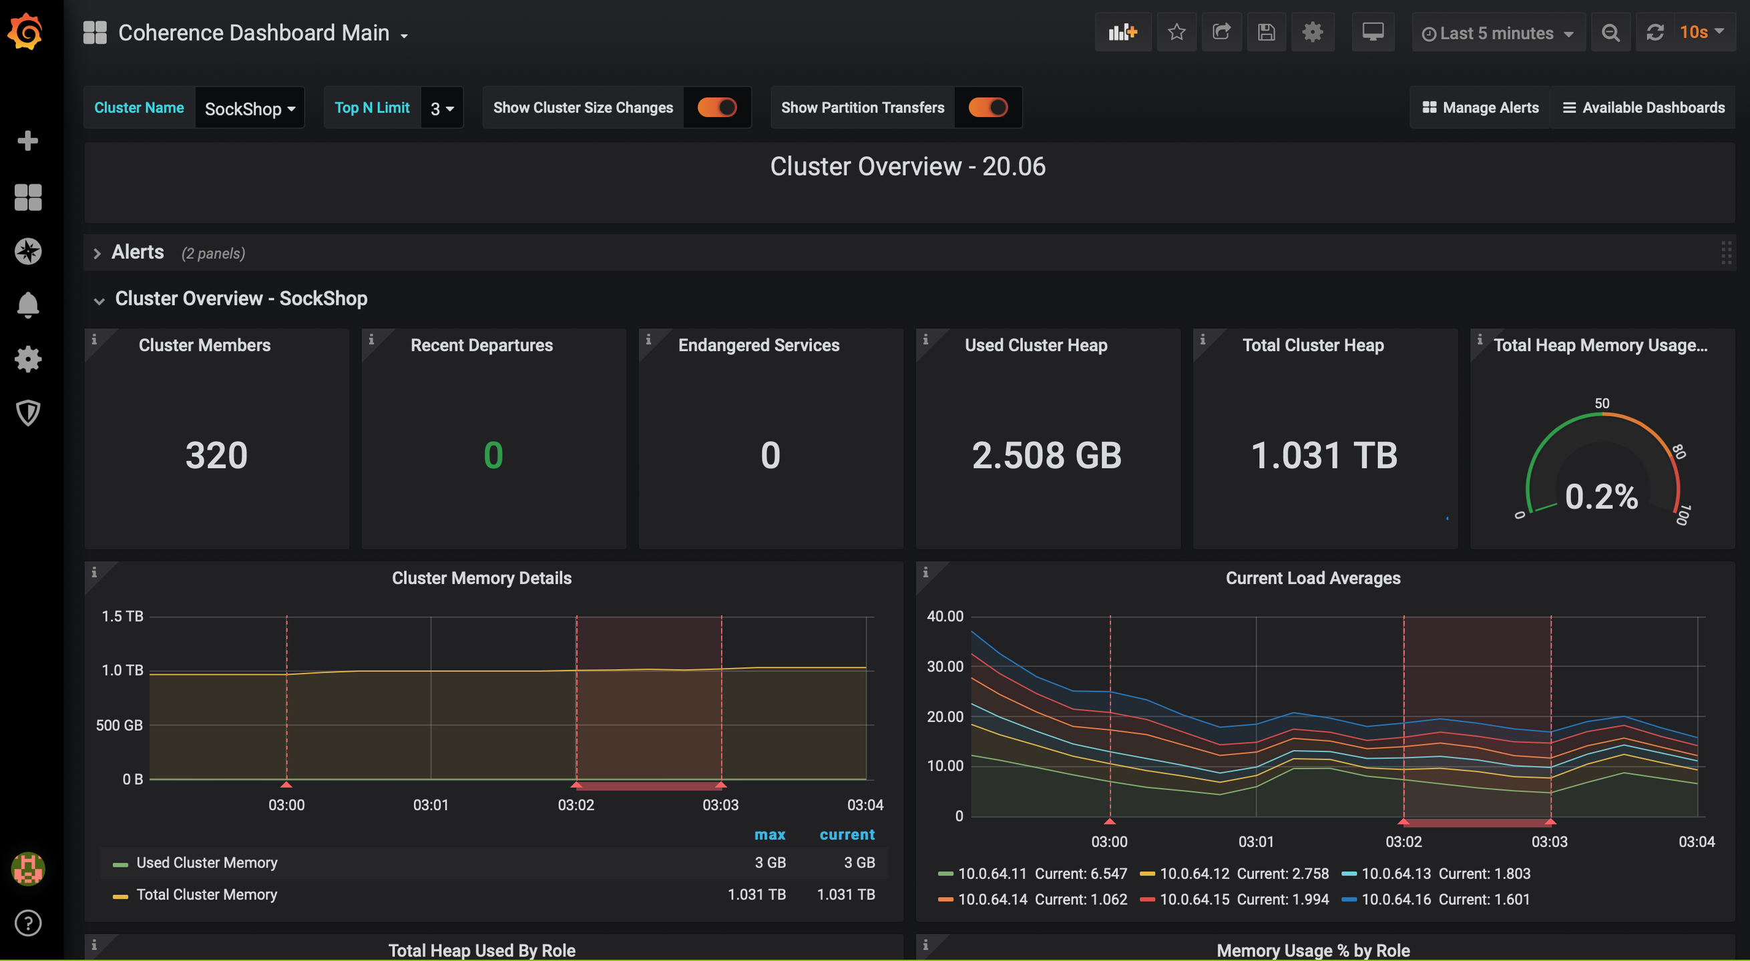Star this dashboard as favorite
Screen dimensions: 1750x961
(1176, 32)
